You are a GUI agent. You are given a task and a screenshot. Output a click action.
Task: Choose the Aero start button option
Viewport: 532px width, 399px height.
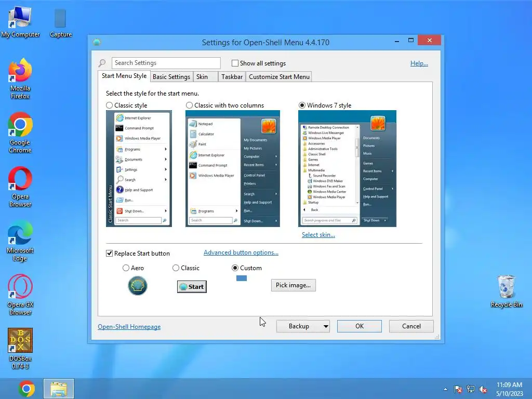[x=126, y=268]
